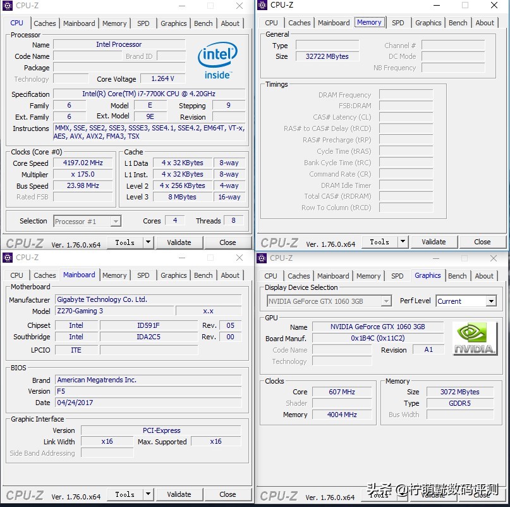Open the About tab in the Mainboard window

(x=230, y=275)
